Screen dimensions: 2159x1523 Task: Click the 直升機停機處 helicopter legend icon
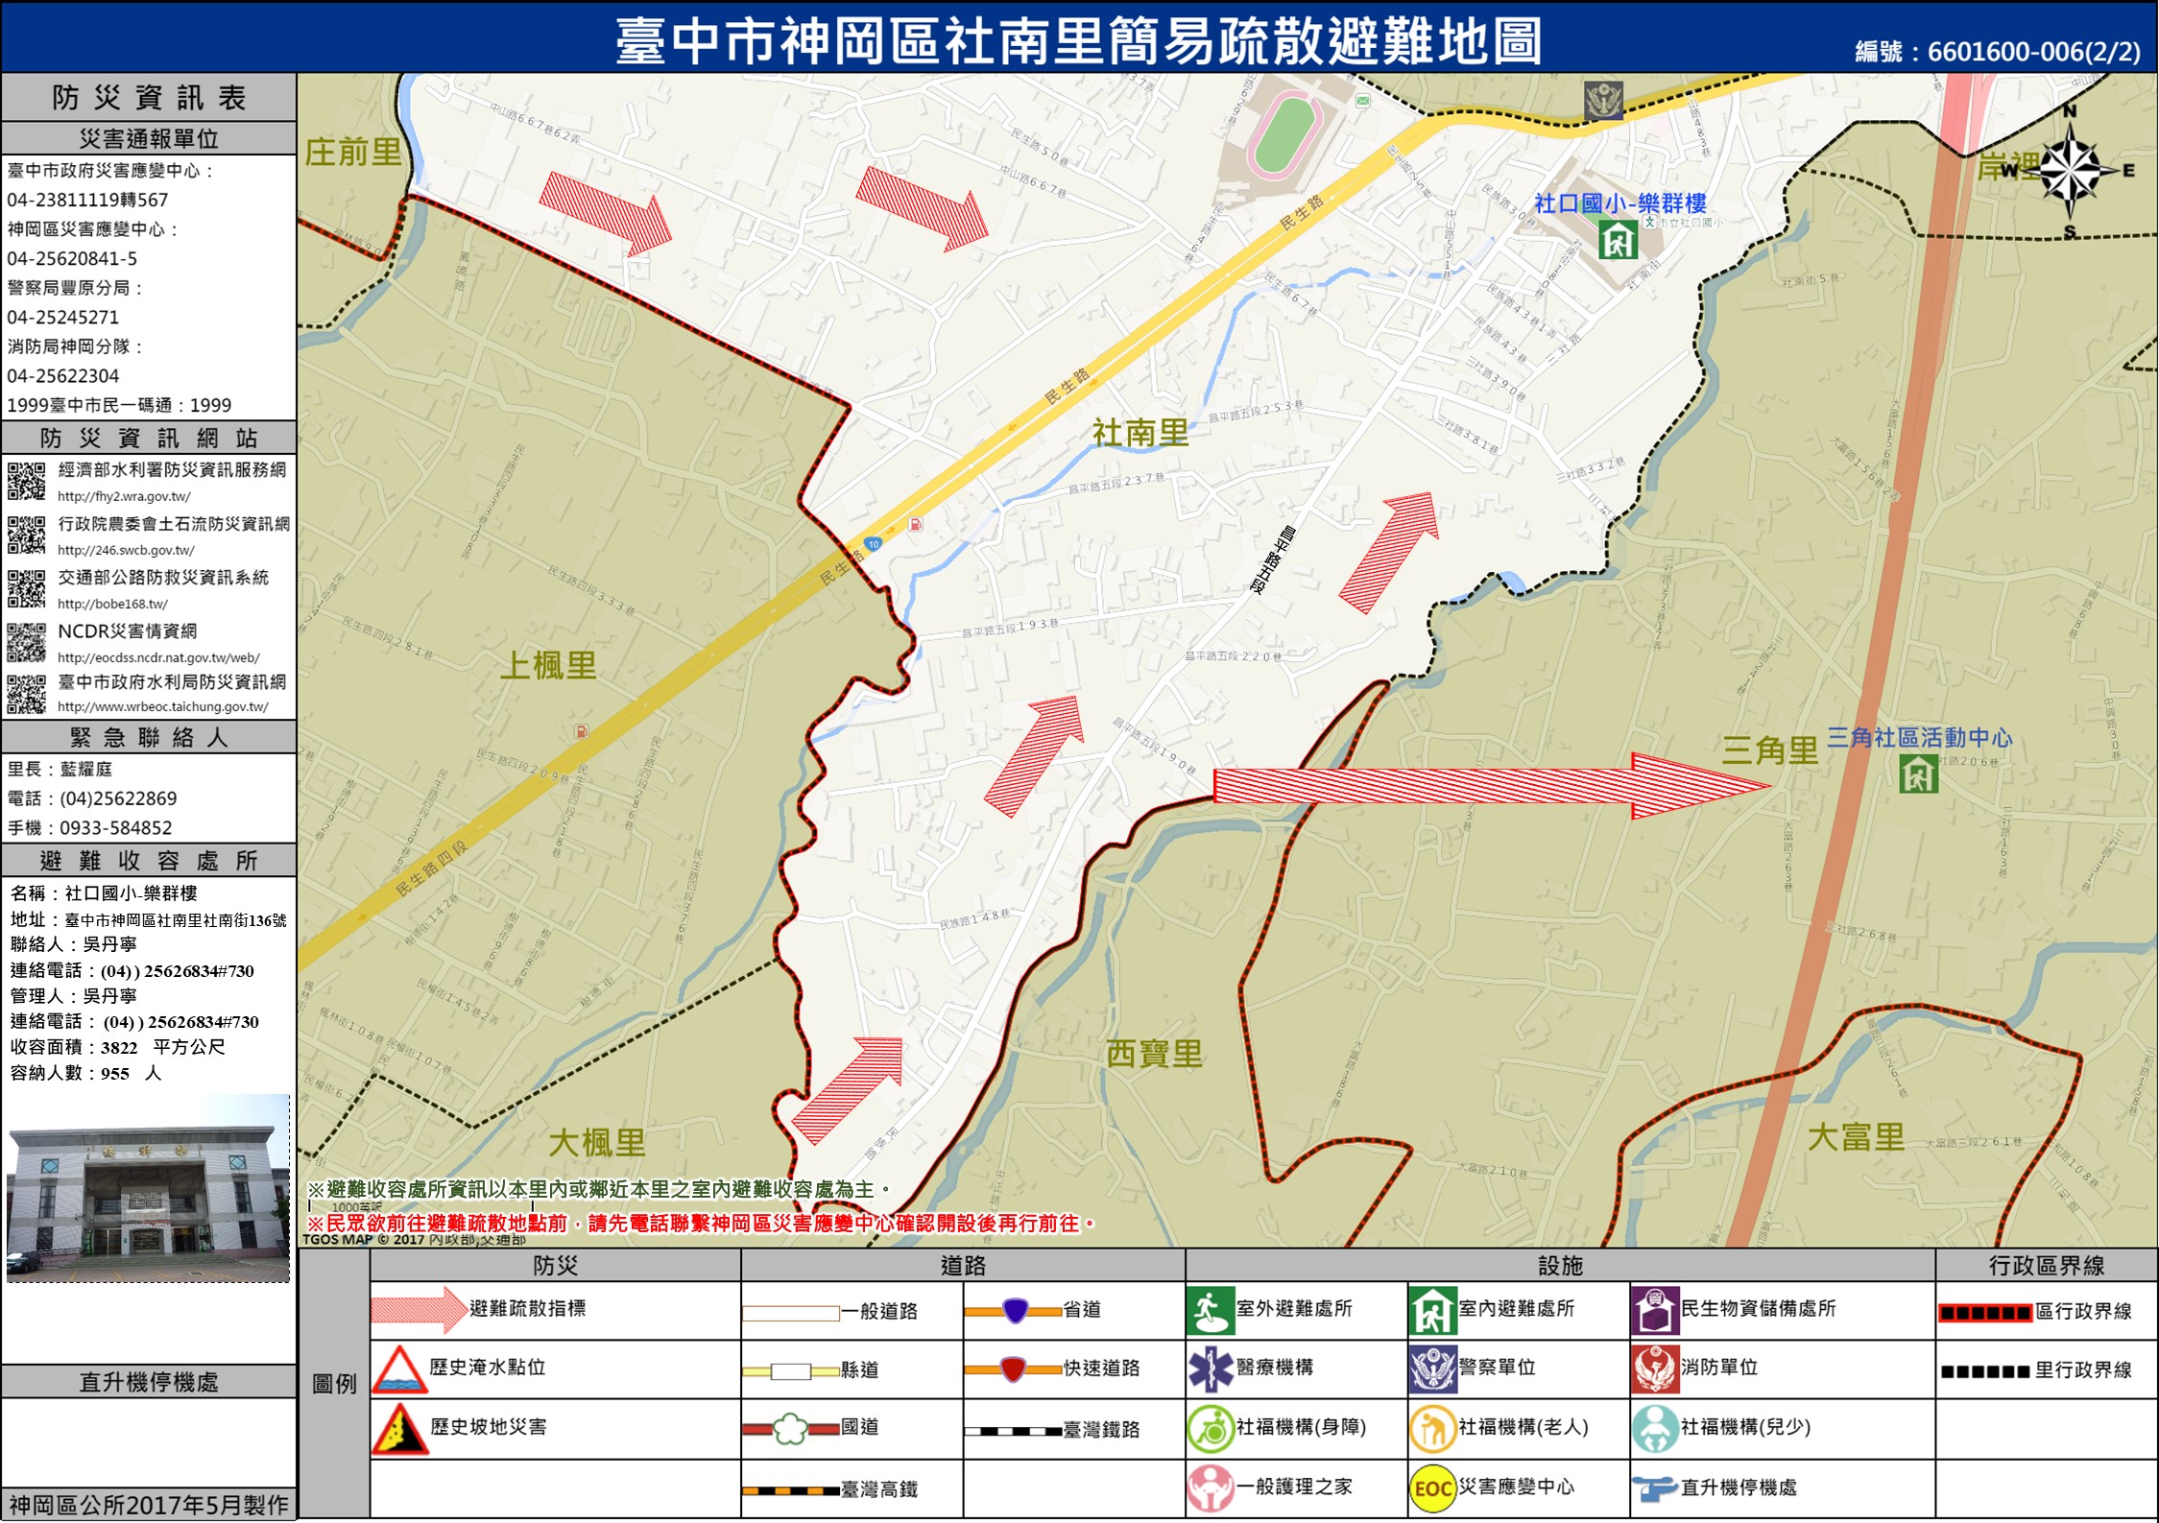pyautogui.click(x=1654, y=1488)
